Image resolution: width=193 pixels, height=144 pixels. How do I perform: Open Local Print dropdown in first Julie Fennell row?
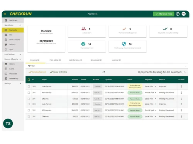(x=151, y=86)
